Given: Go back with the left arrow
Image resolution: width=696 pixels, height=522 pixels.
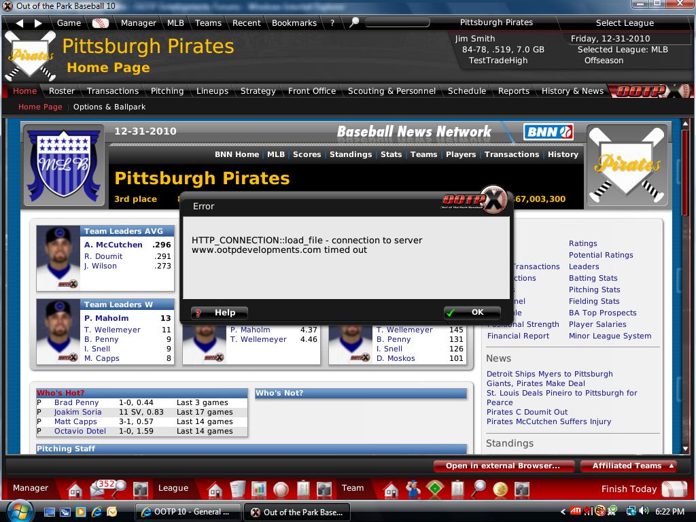Looking at the screenshot, I should pos(19,23).
